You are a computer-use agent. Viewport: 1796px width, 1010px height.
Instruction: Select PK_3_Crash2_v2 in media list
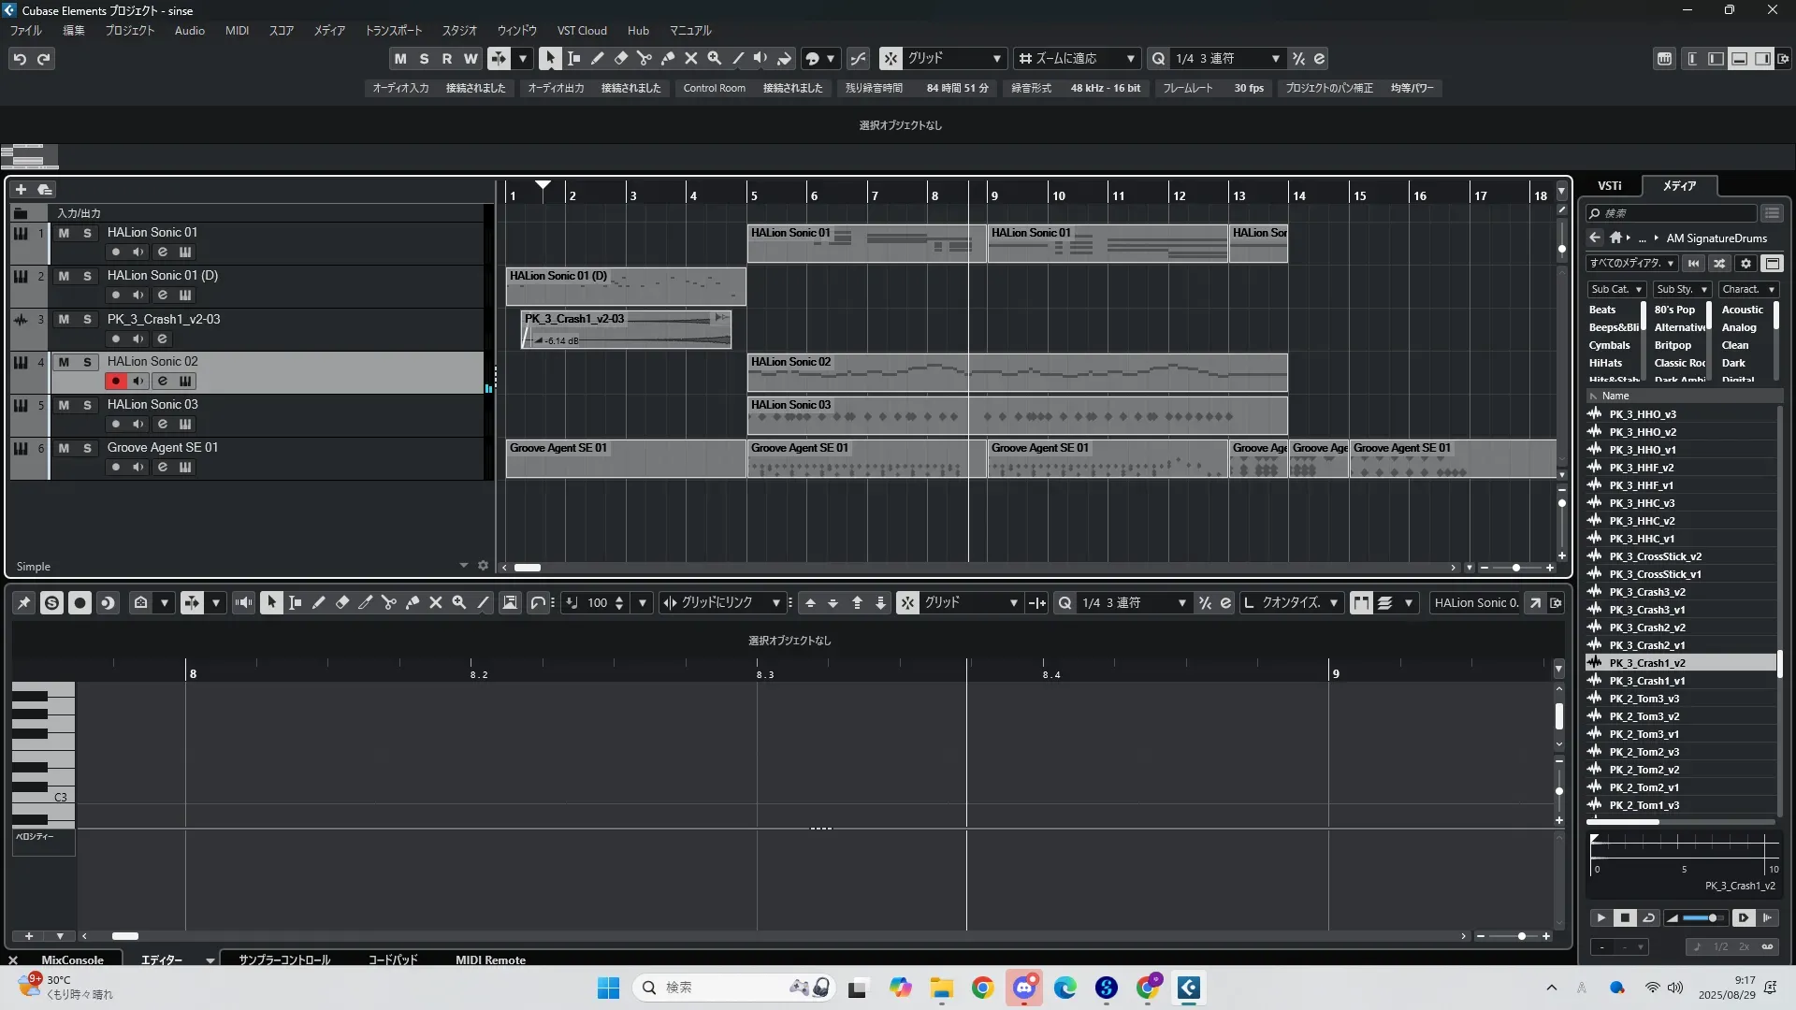pyautogui.click(x=1646, y=628)
